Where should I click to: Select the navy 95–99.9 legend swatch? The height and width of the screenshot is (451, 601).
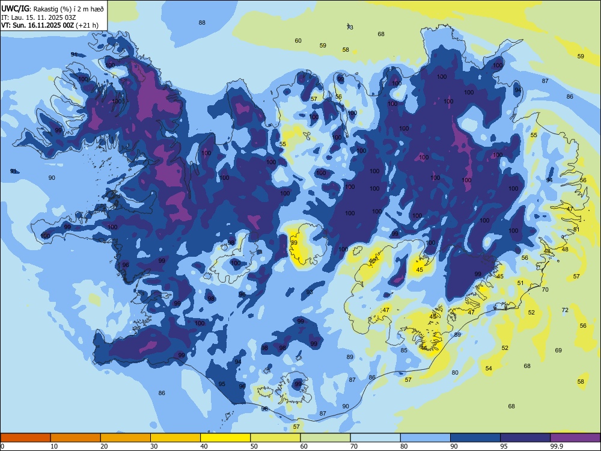pos(525,438)
